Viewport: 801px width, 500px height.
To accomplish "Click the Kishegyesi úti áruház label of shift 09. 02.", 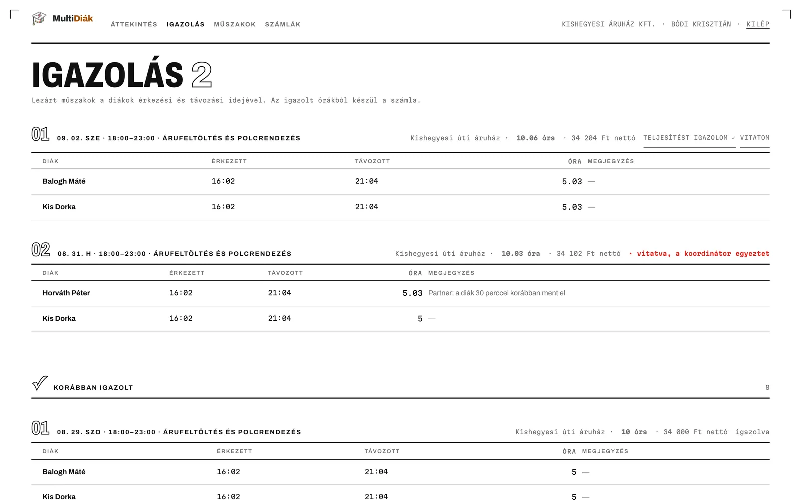I will click(455, 138).
